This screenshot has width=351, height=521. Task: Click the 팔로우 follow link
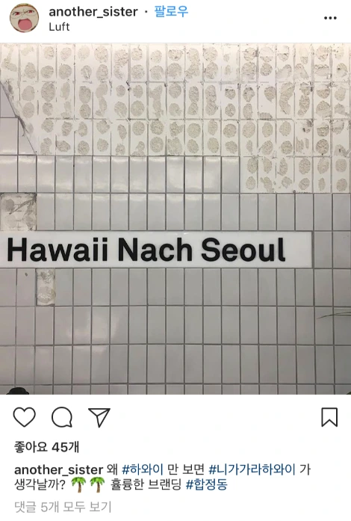171,12
